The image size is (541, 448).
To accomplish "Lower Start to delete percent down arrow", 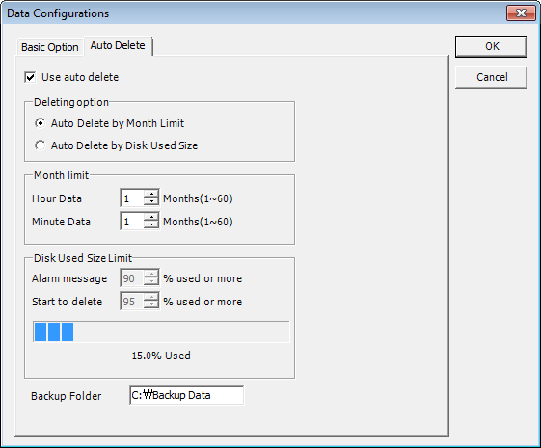I will tap(151, 304).
